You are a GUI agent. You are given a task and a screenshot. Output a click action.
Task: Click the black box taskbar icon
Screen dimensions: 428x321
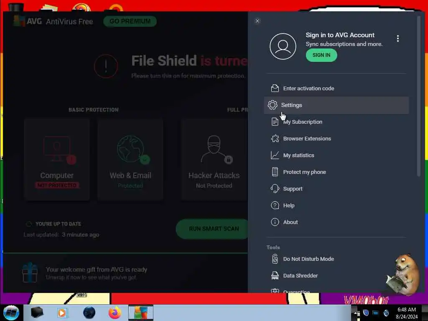click(x=37, y=313)
